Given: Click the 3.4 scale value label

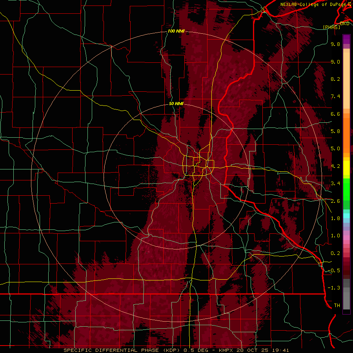Looking at the screenshot, I should [335, 184].
